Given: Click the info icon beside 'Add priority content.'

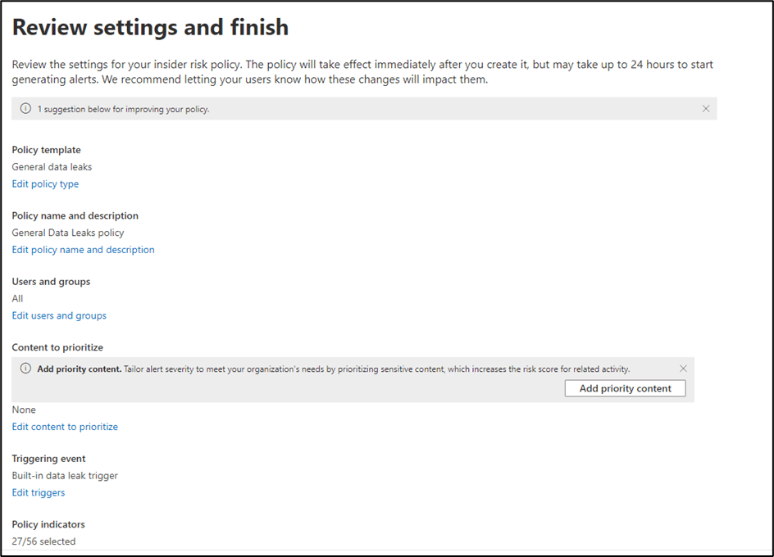Looking at the screenshot, I should [25, 369].
